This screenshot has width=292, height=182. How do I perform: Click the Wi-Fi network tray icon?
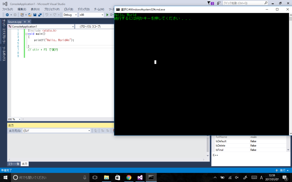click(230, 177)
